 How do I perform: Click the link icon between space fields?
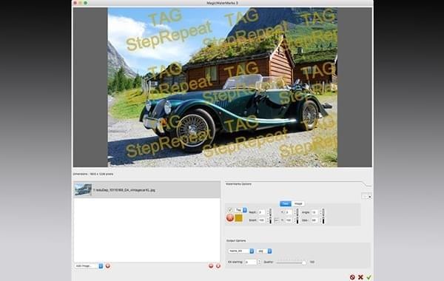pos(277,220)
